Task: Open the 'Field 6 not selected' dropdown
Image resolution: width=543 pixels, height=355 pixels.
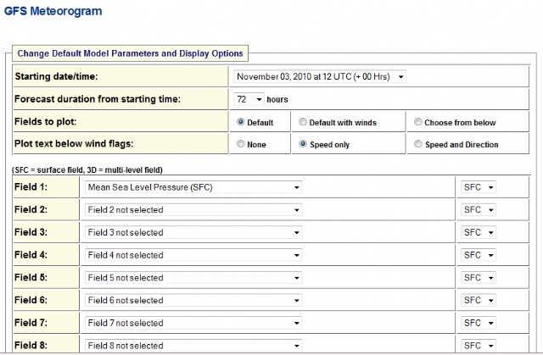Action: tap(193, 301)
